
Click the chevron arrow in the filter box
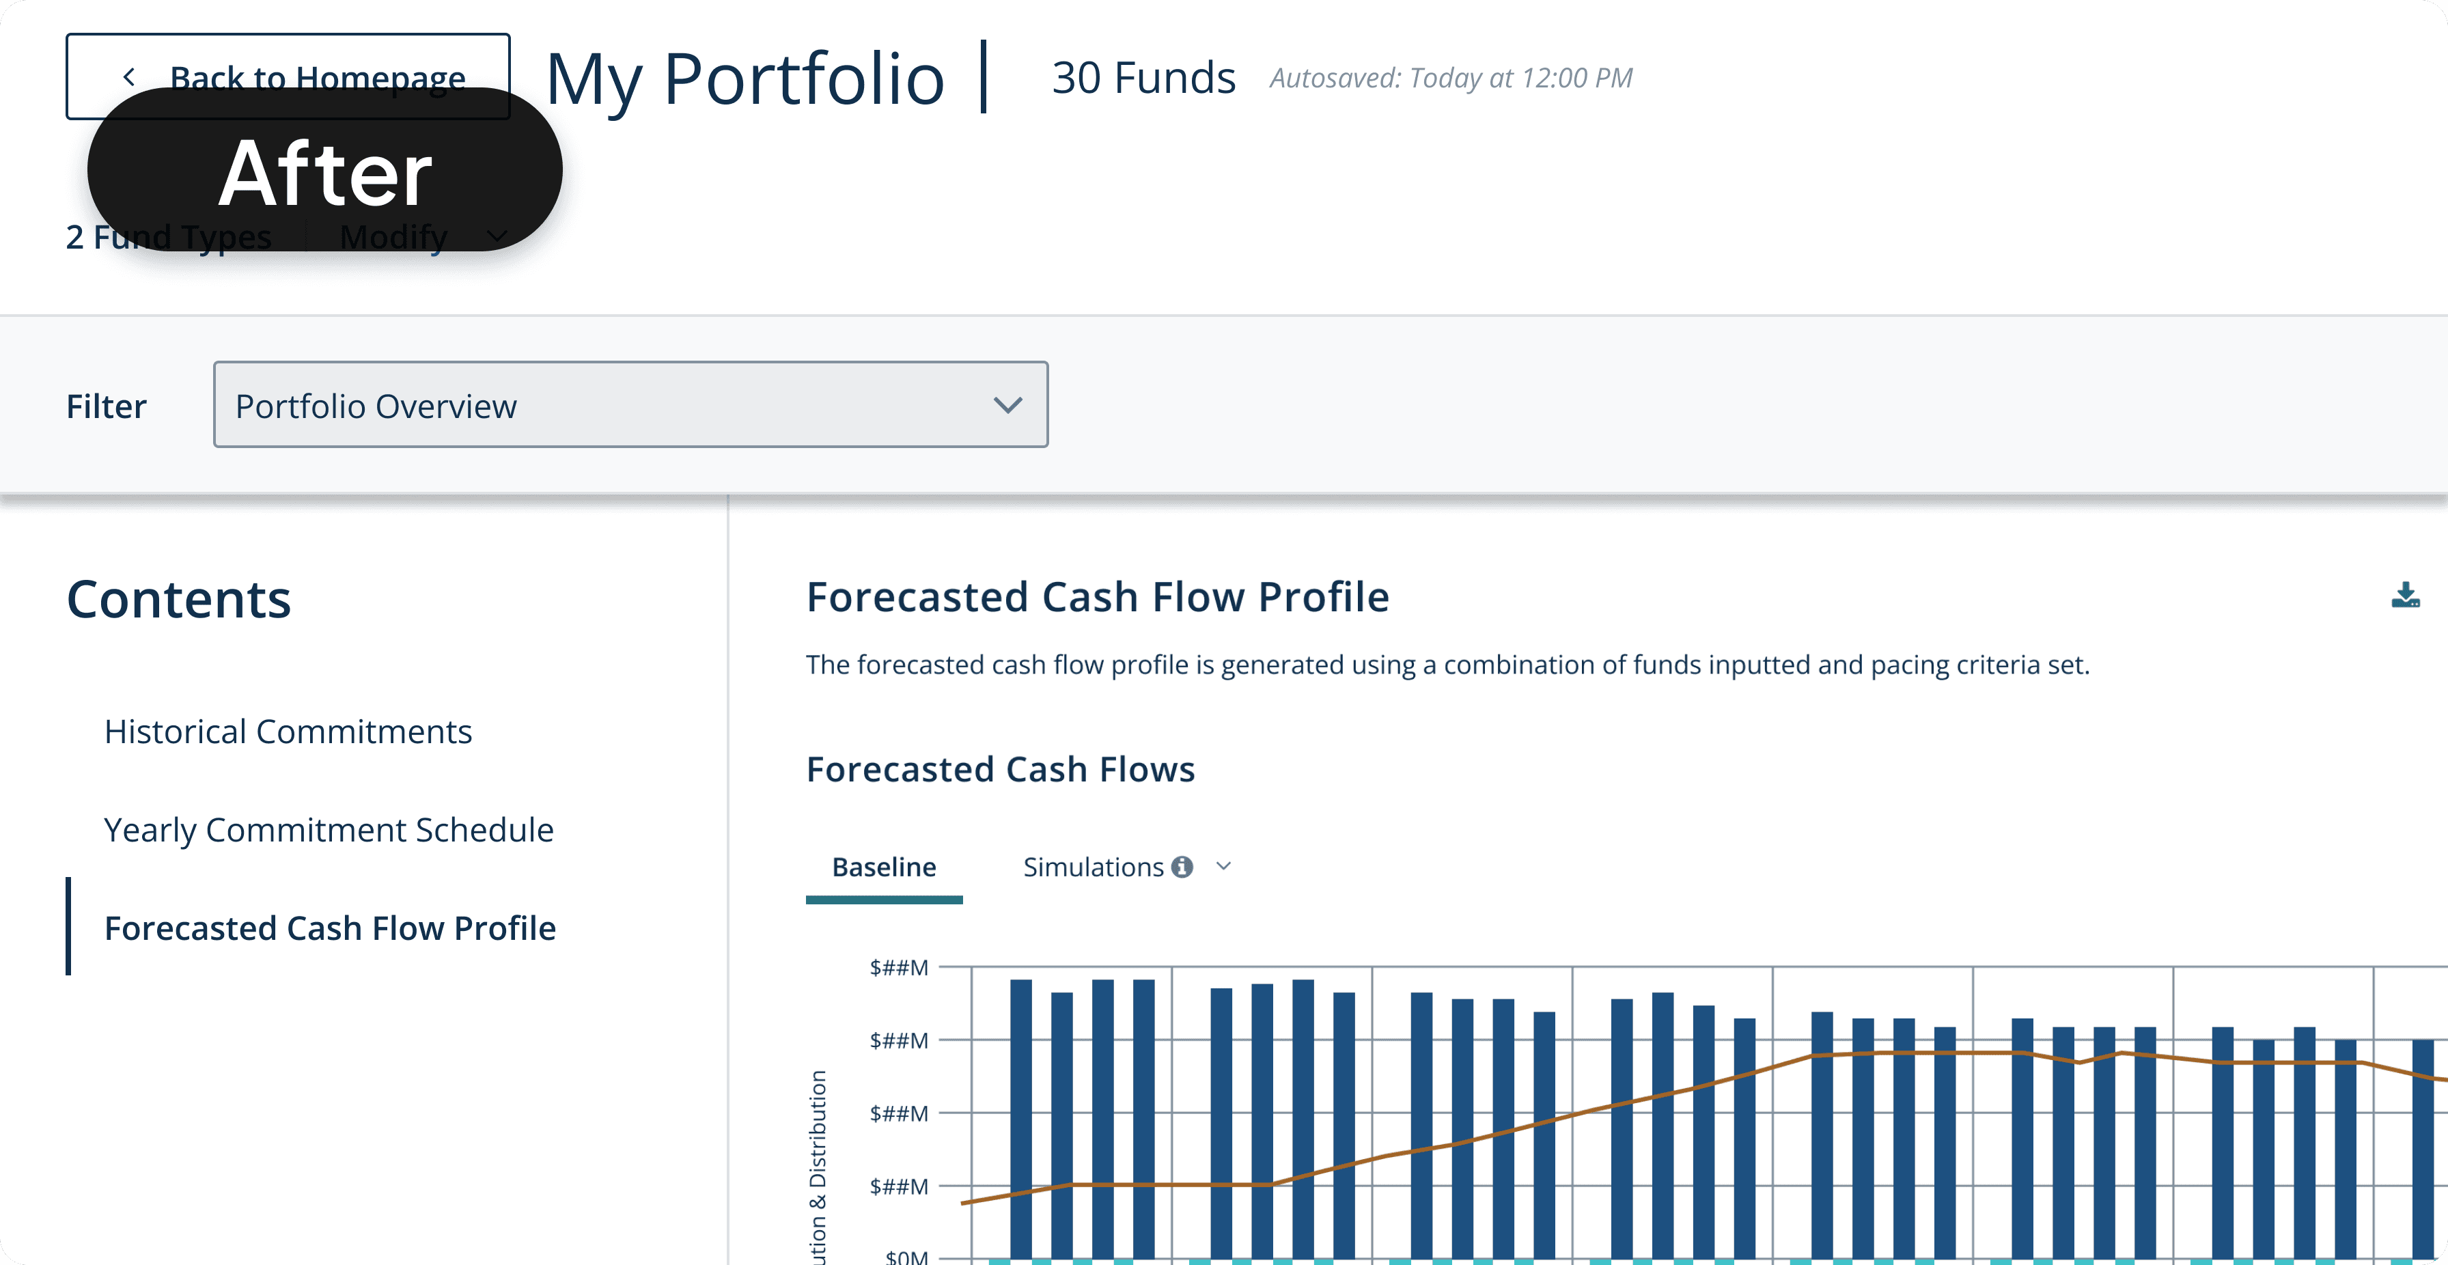[1007, 406]
